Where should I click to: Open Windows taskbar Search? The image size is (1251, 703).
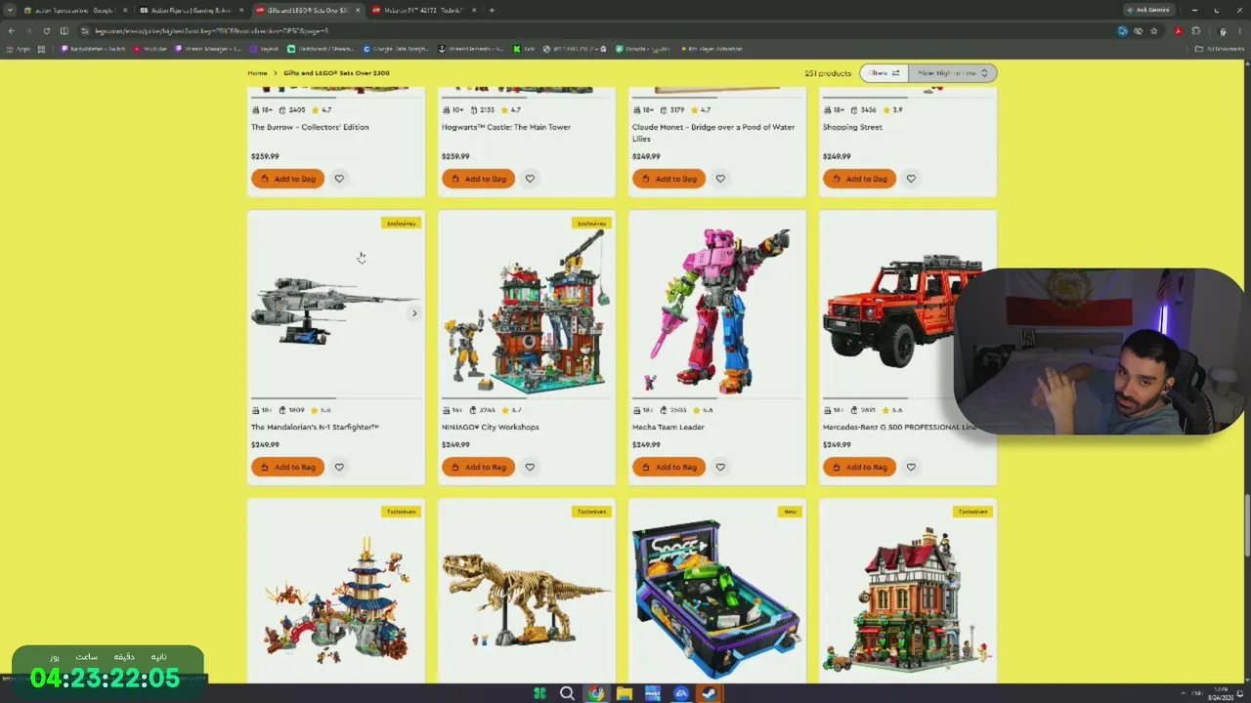click(x=567, y=693)
